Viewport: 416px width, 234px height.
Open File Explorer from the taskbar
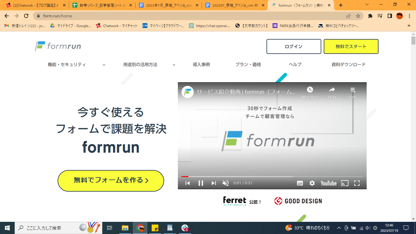coord(125,228)
